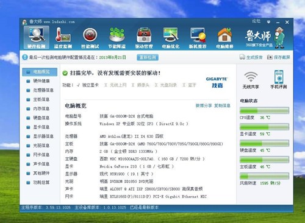Click the 硬盘温度 progress bar
The width and height of the screenshot is (305, 223).
point(264,143)
